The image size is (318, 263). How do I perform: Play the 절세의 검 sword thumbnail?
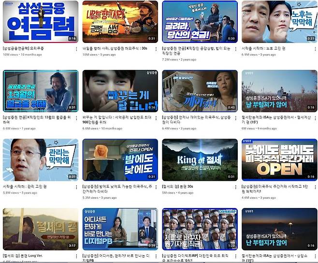[41, 229]
